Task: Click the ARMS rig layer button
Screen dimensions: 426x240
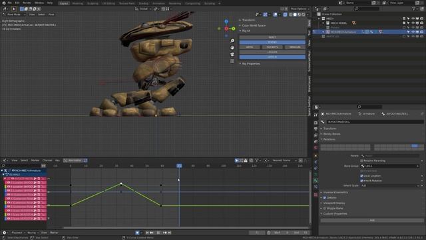Action: tap(250, 47)
